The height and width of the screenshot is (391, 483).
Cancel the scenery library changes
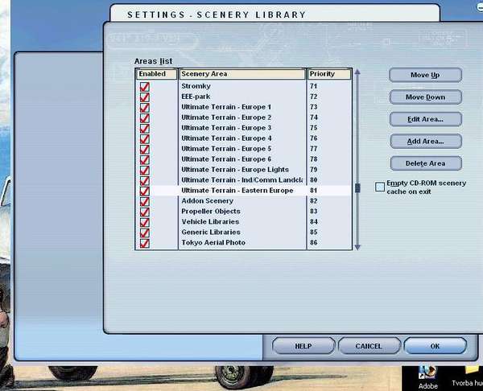point(369,346)
